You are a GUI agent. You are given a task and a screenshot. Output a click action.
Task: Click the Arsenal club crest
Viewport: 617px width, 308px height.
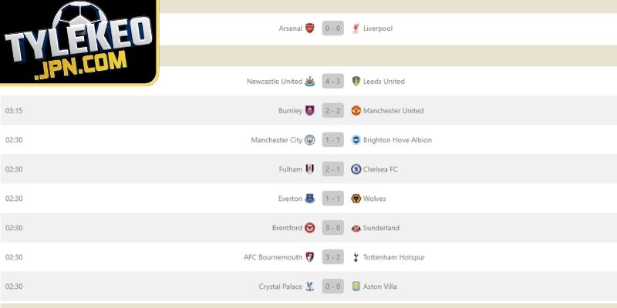(310, 28)
